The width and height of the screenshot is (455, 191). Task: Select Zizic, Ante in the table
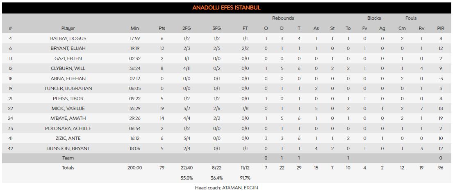coord(68,139)
